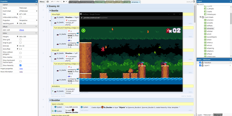
Task: Open Project properties View link
Action: click(x=21, y=69)
